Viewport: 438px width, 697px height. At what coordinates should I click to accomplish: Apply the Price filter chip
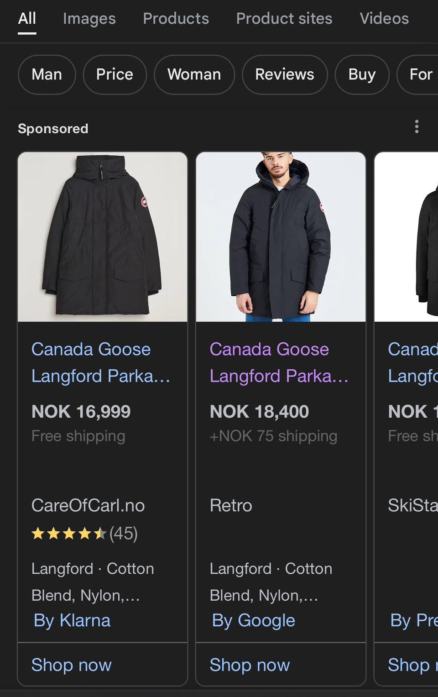pyautogui.click(x=115, y=74)
